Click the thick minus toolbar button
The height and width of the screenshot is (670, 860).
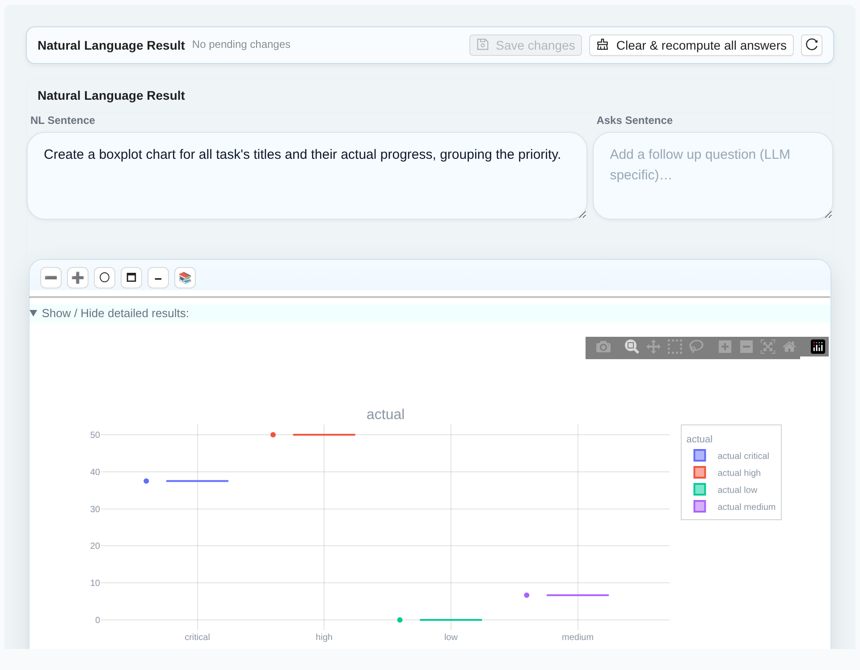(x=51, y=278)
